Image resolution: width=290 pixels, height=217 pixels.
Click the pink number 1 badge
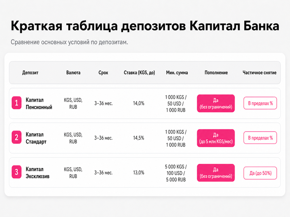click(x=16, y=103)
